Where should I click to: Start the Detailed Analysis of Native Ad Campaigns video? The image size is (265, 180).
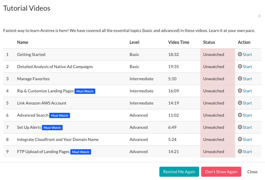pos(247,67)
